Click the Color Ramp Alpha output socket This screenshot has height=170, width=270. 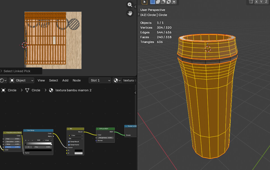[53, 136]
